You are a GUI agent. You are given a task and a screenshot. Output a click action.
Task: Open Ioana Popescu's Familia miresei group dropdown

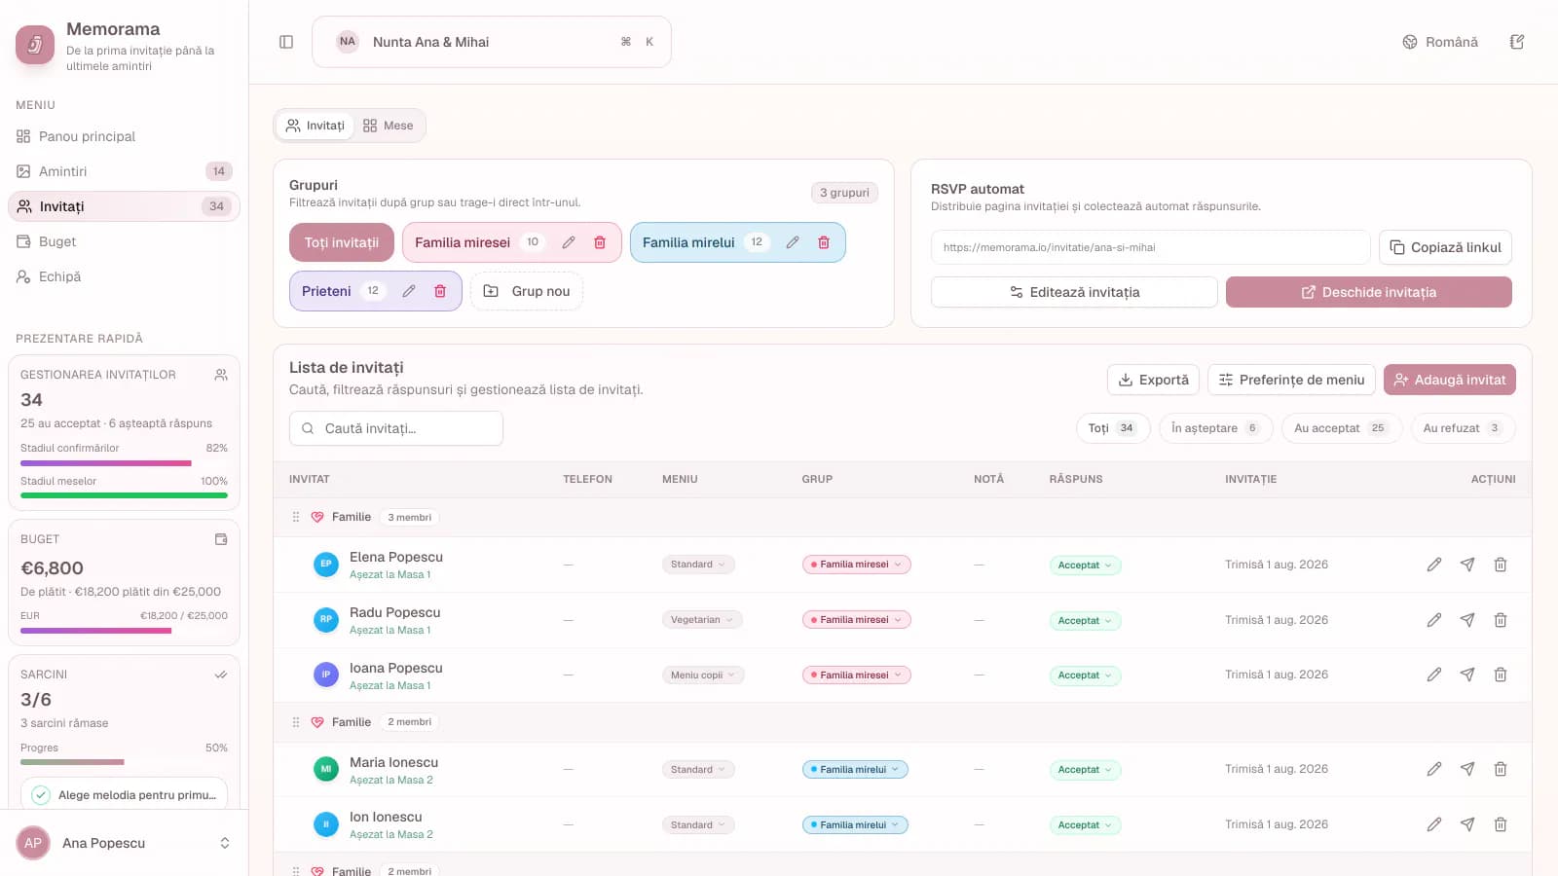[x=856, y=675]
